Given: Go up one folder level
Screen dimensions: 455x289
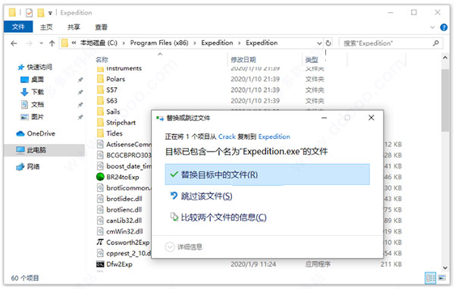Looking at the screenshot, I should [x=52, y=43].
